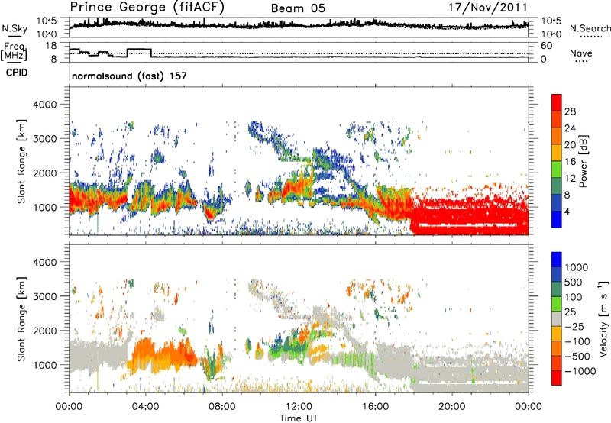Screen dimensions: 611x423
Task: Click the blue bottom of power color bar
Action: tap(557, 219)
